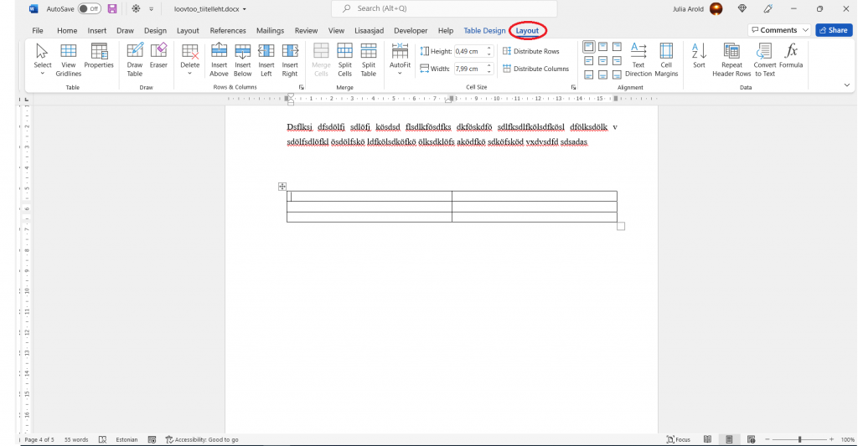858x446 pixels.
Task: Insert a row below
Action: point(242,59)
